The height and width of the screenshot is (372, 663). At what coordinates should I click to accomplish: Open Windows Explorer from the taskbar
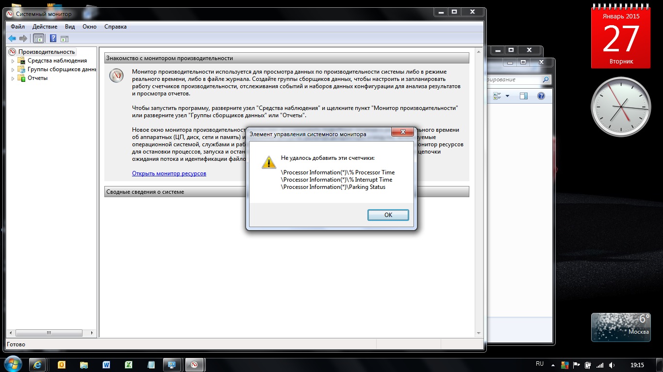click(x=84, y=365)
